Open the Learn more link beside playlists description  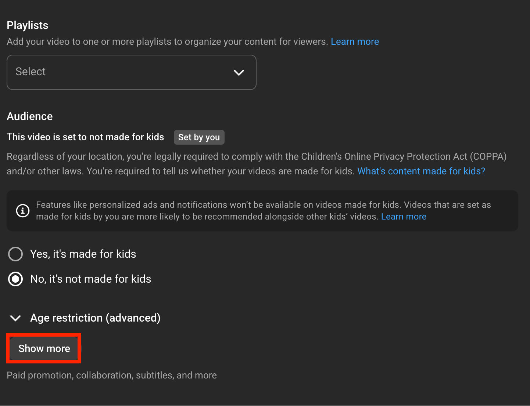pos(355,41)
